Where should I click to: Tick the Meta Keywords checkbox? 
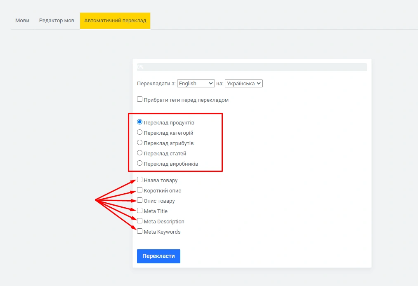coord(140,231)
